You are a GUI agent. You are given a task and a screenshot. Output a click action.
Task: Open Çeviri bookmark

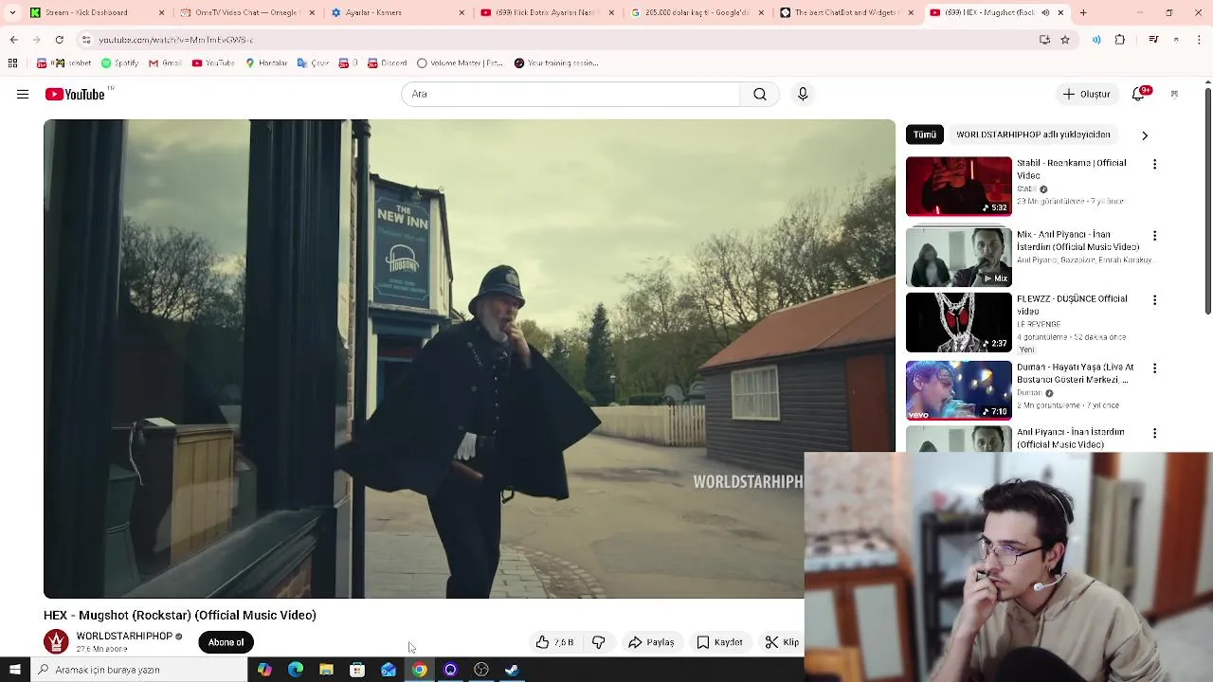(313, 63)
